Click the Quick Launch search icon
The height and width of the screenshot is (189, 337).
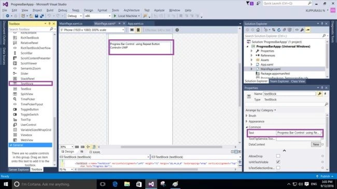310,3
